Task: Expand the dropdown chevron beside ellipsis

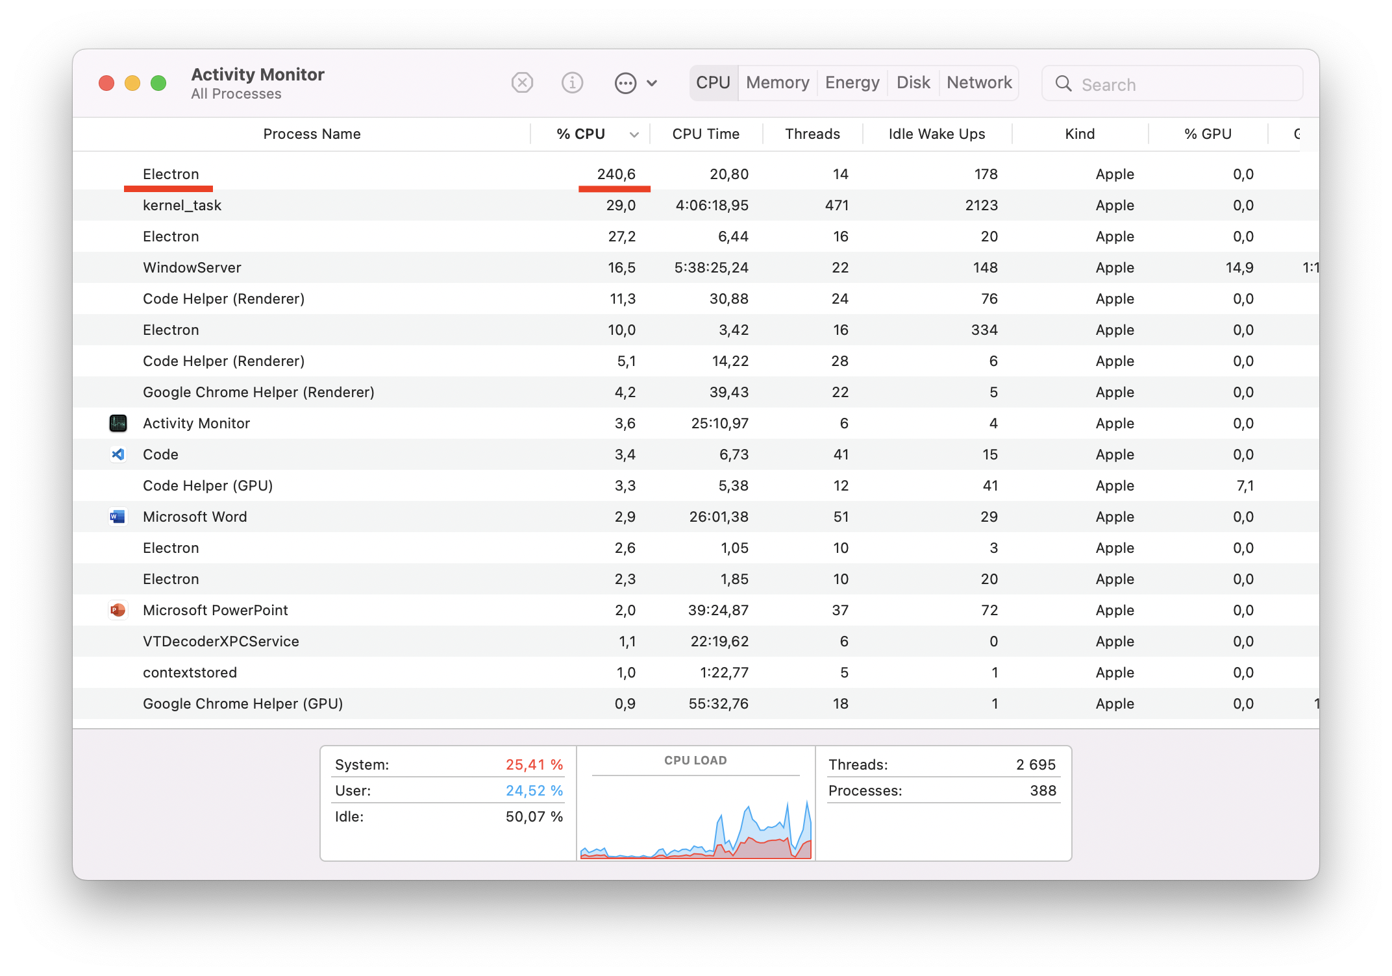Action: (652, 84)
